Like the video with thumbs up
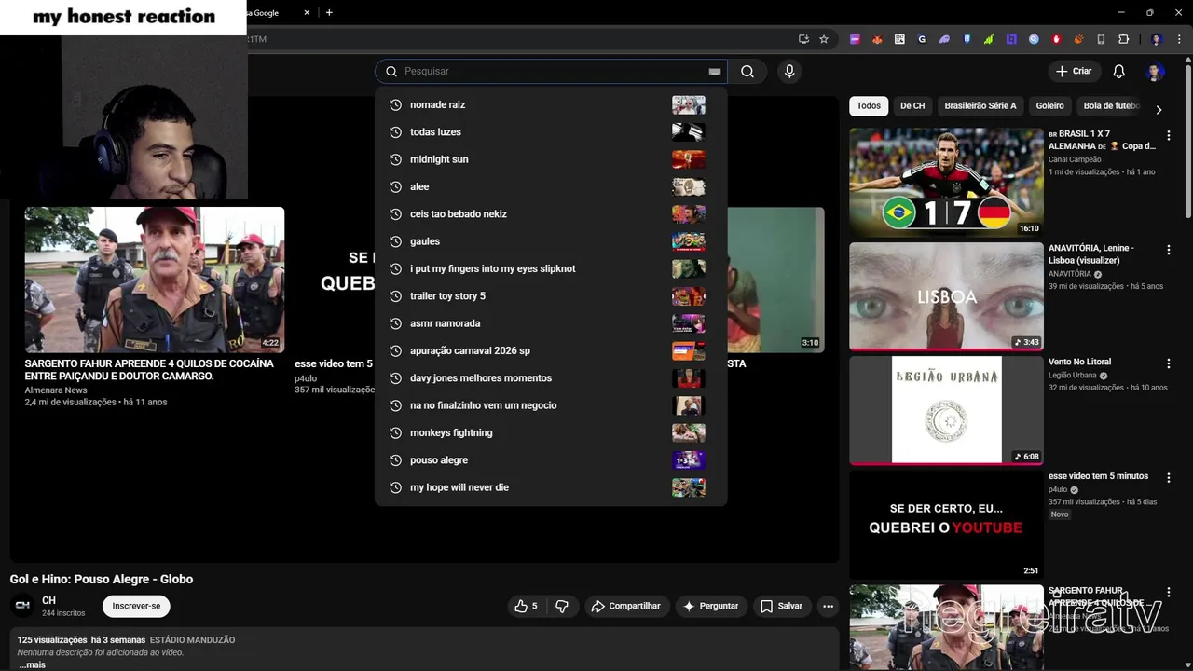 coord(527,606)
